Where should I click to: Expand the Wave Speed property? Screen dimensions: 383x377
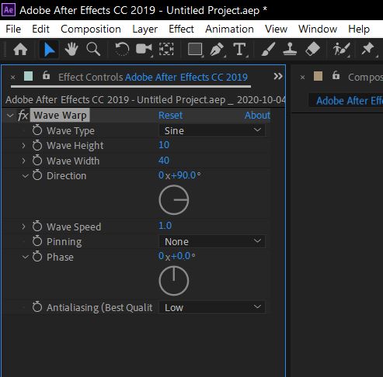click(23, 227)
